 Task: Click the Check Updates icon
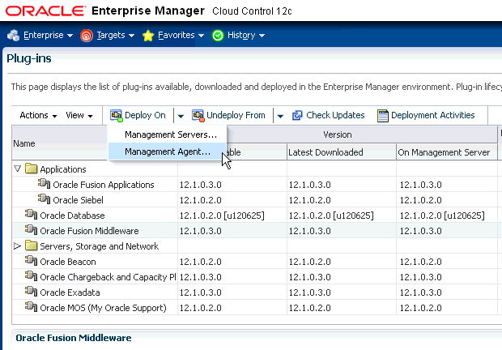[297, 115]
